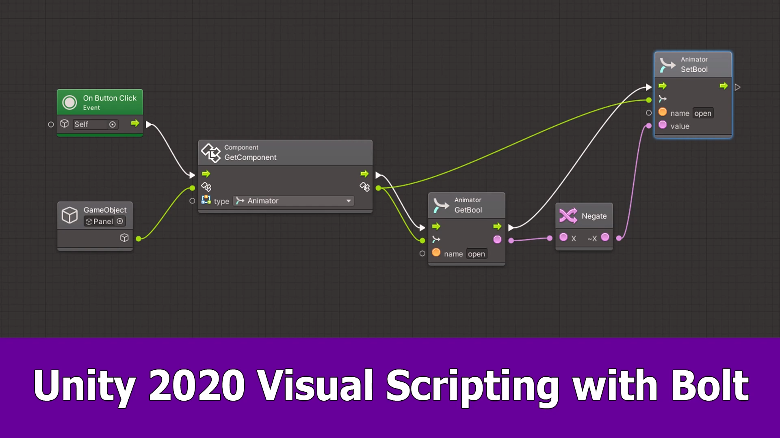780x438 pixels.
Task: Click the SetBool name field 'open'
Action: [702, 114]
